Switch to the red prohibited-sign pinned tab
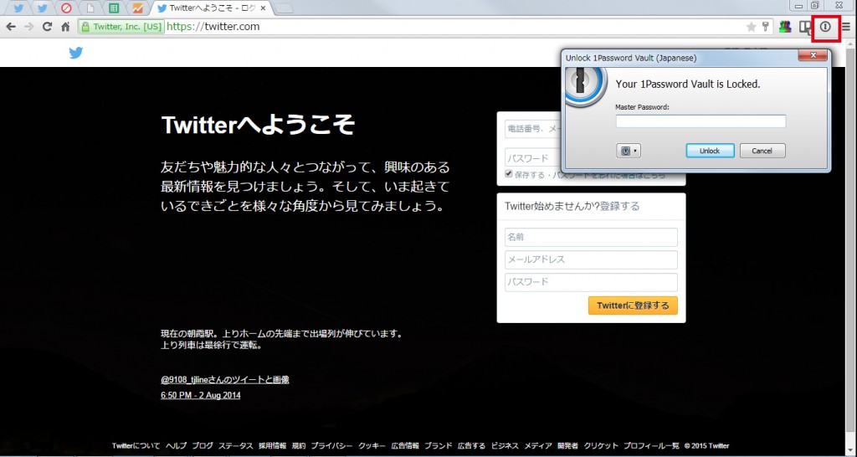857x457 pixels. pyautogui.click(x=66, y=8)
